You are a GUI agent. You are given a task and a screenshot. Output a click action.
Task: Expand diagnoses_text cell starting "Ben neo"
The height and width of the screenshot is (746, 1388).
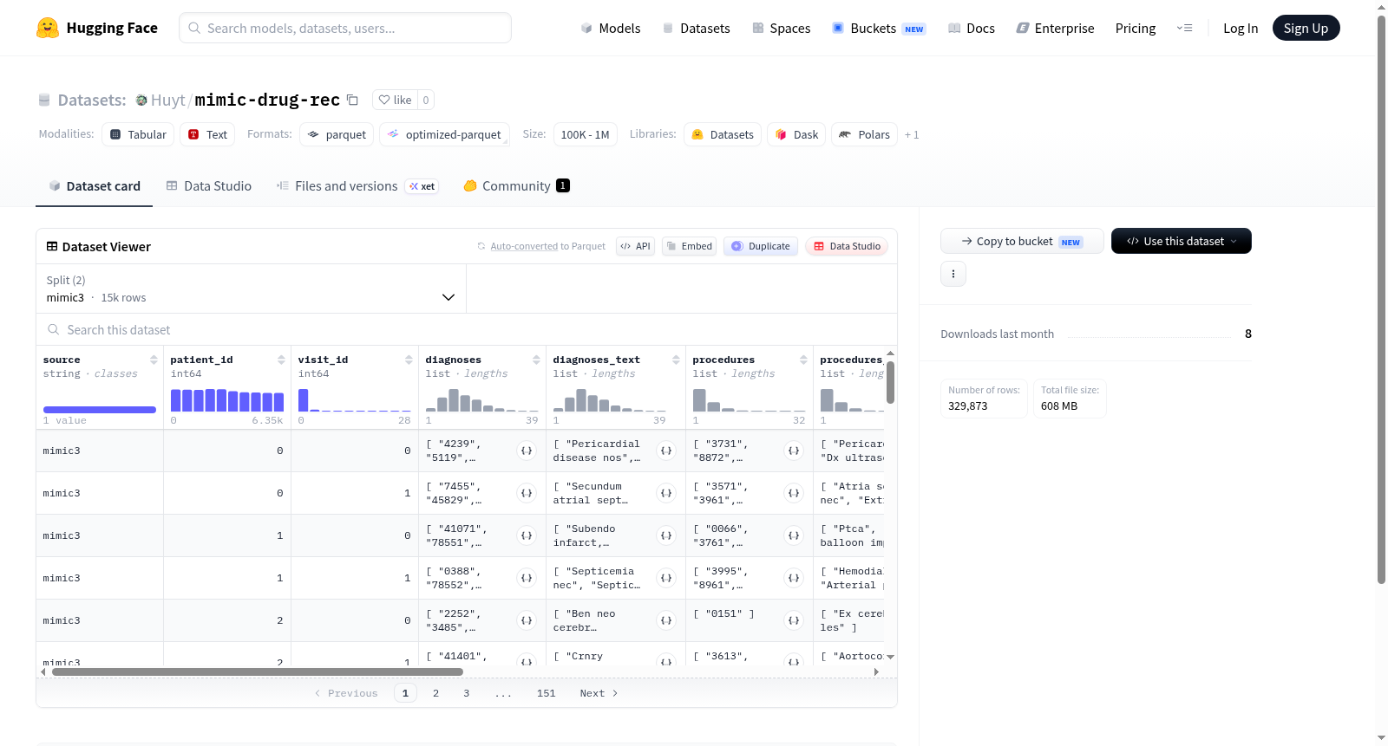pyautogui.click(x=666, y=620)
